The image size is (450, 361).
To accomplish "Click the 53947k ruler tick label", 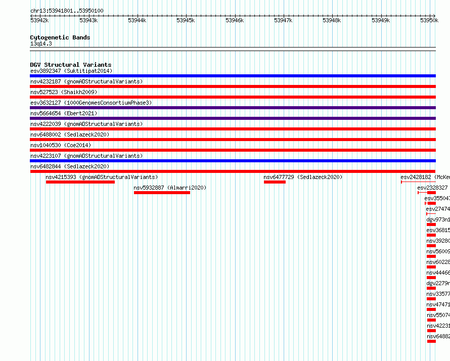I will pyautogui.click(x=283, y=20).
